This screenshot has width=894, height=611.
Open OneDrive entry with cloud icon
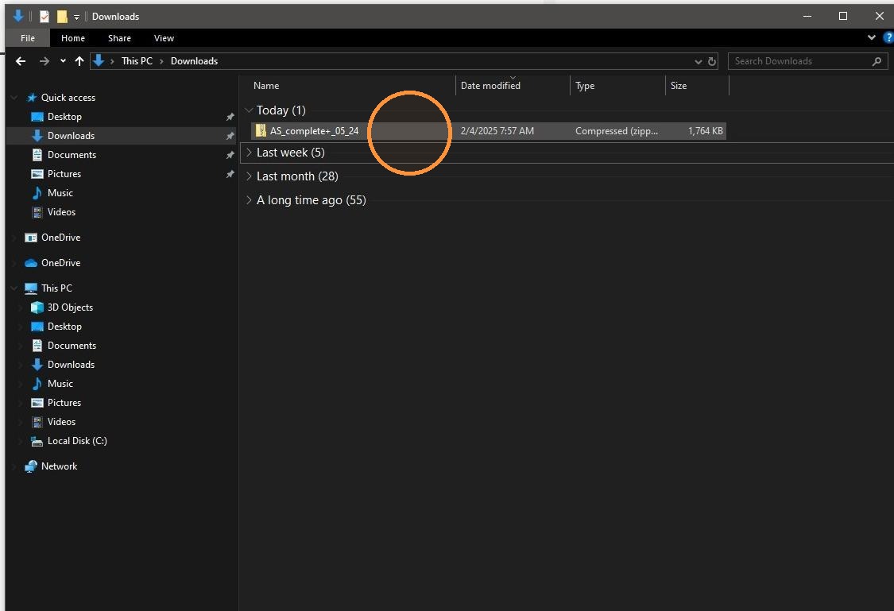pyautogui.click(x=60, y=263)
